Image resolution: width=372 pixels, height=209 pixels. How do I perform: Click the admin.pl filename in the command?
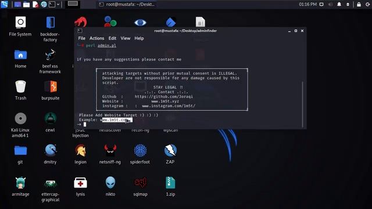(x=107, y=45)
